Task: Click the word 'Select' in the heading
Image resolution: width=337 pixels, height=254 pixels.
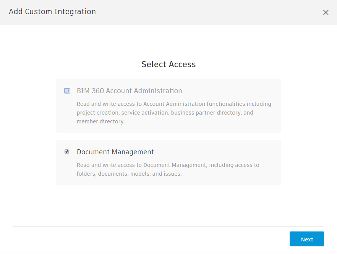Action: coord(153,64)
